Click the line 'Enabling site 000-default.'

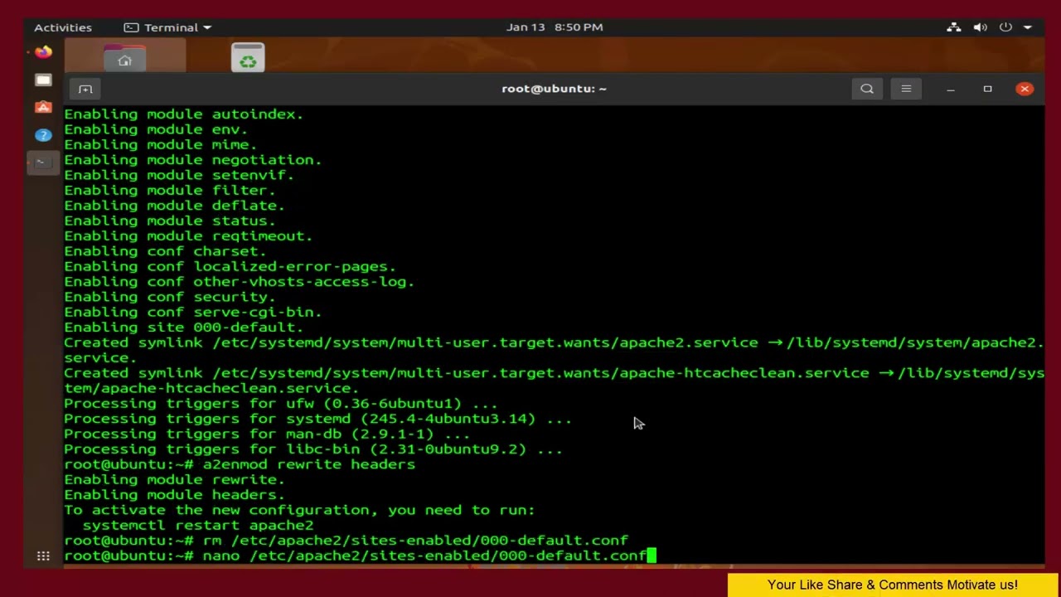click(x=184, y=328)
